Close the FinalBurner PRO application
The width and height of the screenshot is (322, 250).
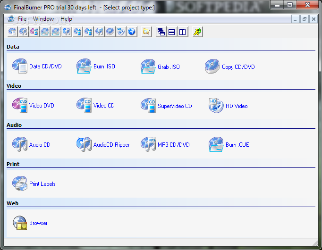click(x=307, y=5)
